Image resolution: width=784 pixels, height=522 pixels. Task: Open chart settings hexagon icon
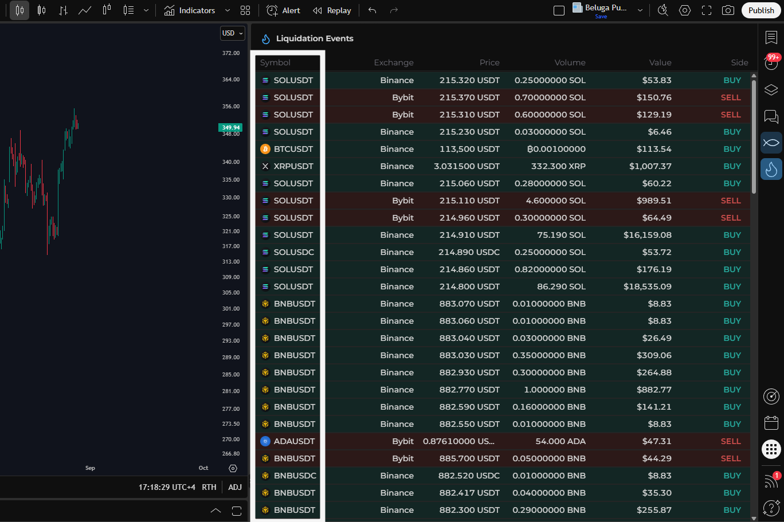point(685,10)
